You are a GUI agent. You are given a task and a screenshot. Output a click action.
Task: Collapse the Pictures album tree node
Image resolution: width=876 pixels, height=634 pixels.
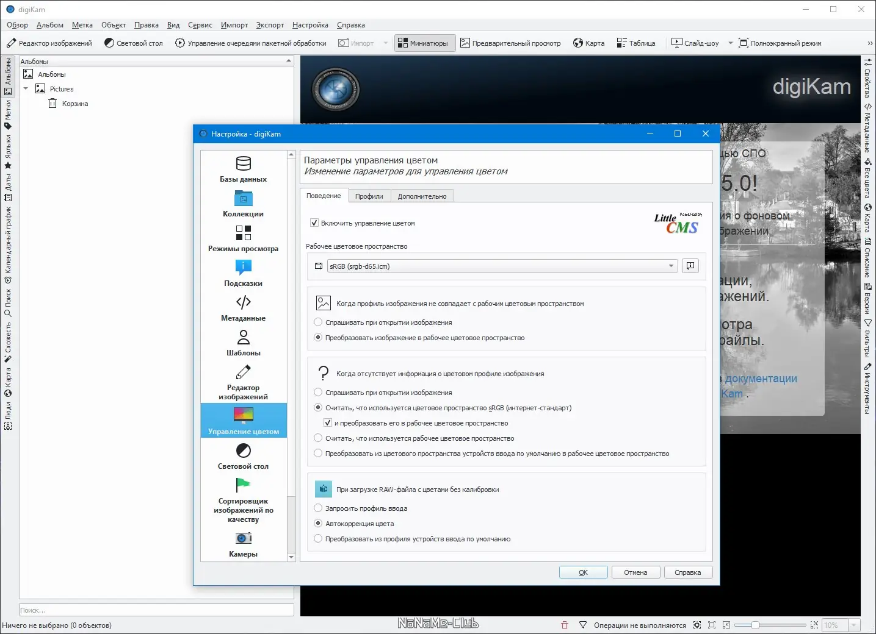[x=26, y=89]
